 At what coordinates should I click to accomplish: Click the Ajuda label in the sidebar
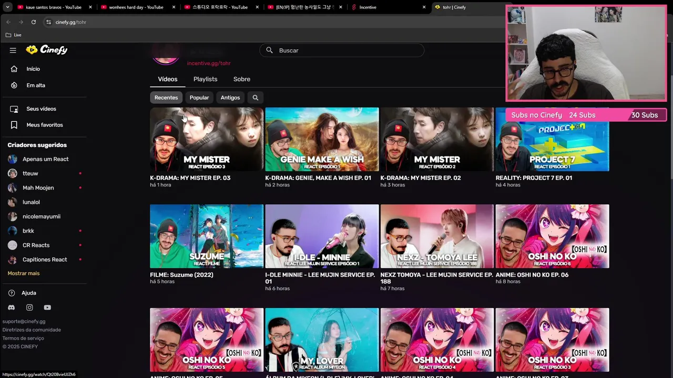29,293
